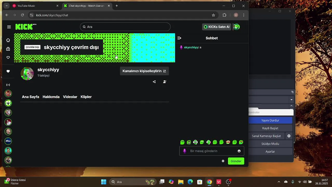This screenshot has height=187, width=332.
Task: Switch to the Videolar tab
Action: pyautogui.click(x=70, y=97)
